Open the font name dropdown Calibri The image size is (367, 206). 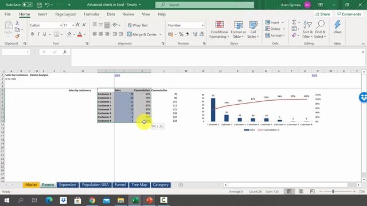[61, 25]
